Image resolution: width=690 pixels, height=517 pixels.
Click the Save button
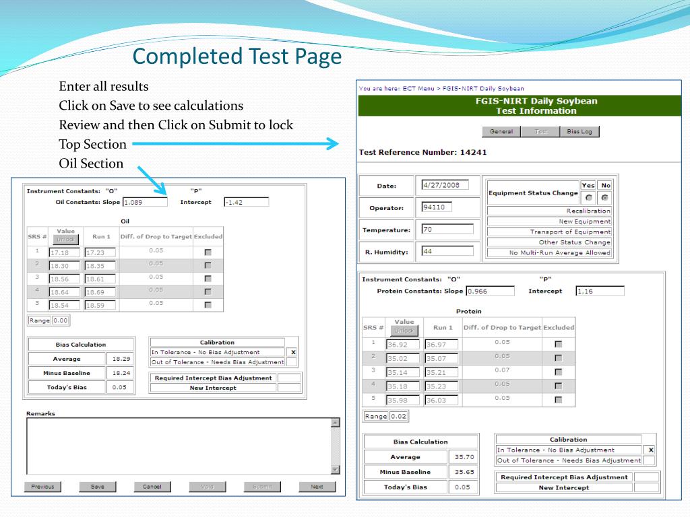click(x=98, y=487)
